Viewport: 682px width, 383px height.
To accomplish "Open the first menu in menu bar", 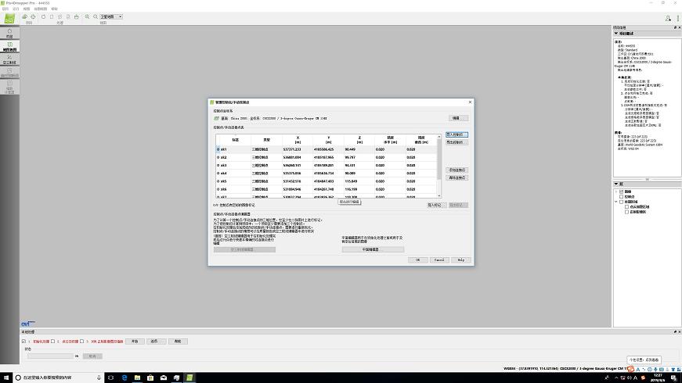I will pyautogui.click(x=5, y=9).
